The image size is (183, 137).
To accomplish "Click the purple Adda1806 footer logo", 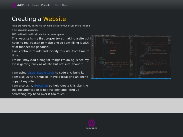I will [91, 123].
